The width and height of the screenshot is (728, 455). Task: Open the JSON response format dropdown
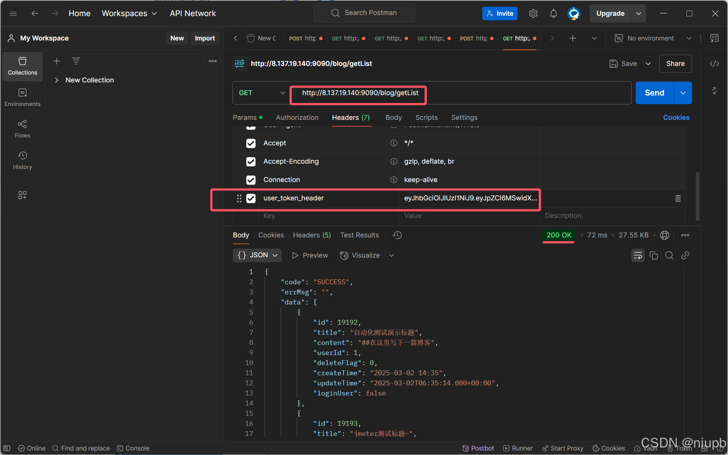pyautogui.click(x=257, y=255)
